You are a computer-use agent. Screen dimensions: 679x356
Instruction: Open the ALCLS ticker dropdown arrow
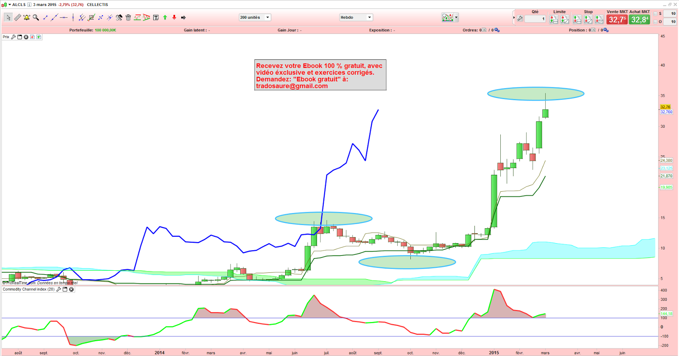(x=10, y=5)
